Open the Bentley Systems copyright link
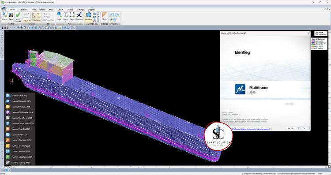331x175 pixels. click(x=250, y=129)
